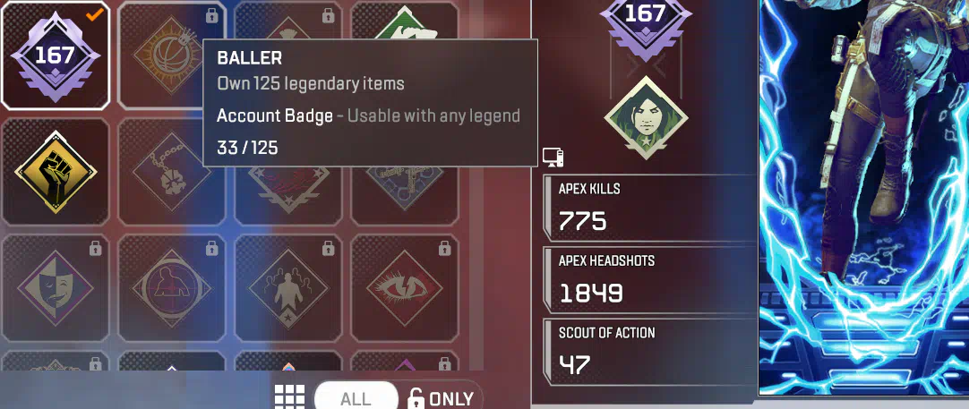Open the Scout of Action tracker slot

(650, 352)
